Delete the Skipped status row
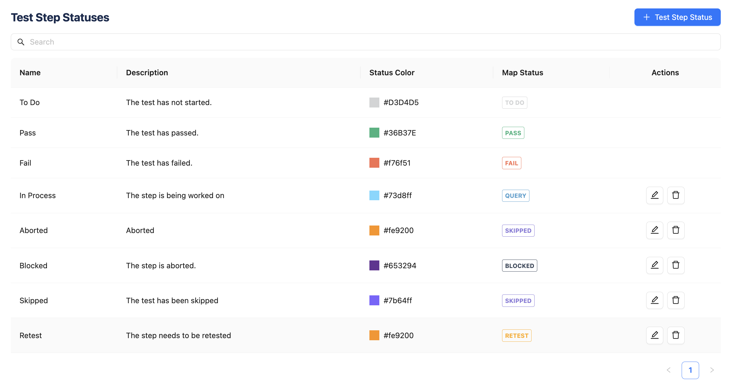 [x=676, y=300]
